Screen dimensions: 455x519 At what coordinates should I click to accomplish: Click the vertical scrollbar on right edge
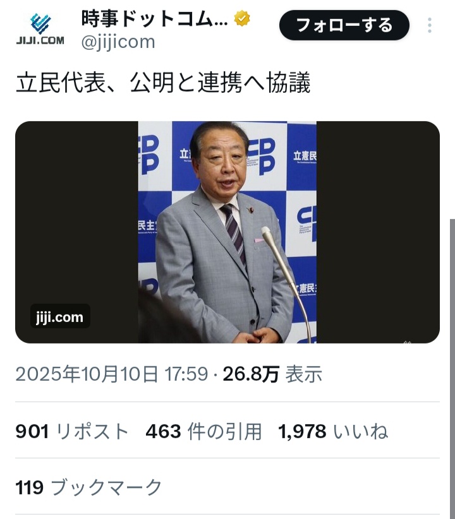tap(452, 369)
